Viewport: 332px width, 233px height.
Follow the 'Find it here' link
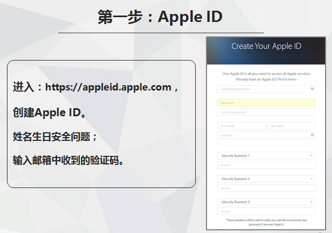287,79
